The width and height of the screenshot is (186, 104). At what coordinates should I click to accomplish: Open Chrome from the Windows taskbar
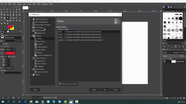(x=42, y=102)
